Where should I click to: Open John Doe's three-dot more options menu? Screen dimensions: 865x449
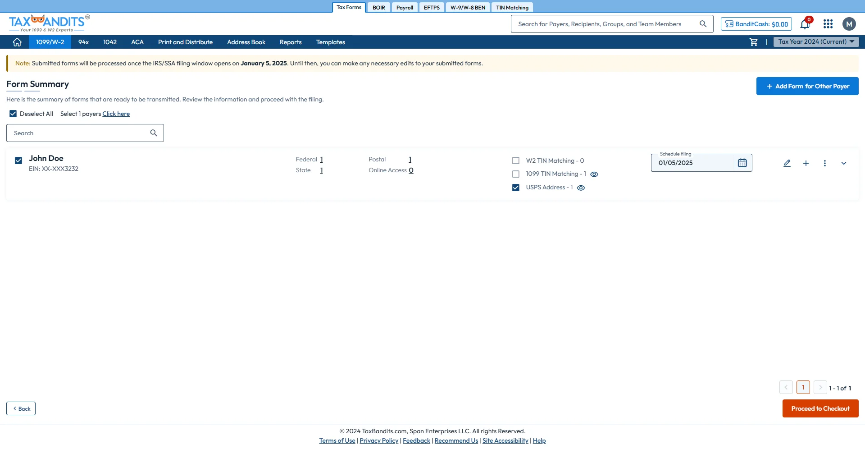pos(825,163)
